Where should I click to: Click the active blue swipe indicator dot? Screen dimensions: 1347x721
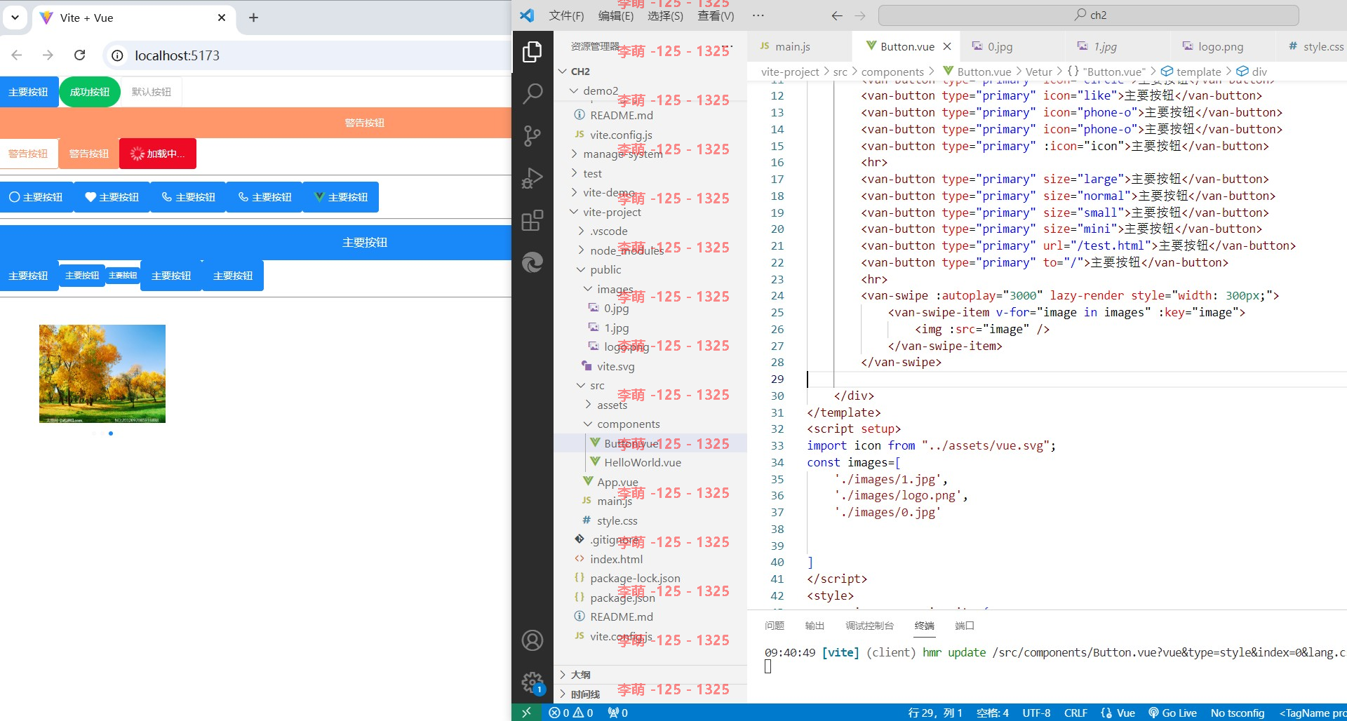(x=111, y=433)
